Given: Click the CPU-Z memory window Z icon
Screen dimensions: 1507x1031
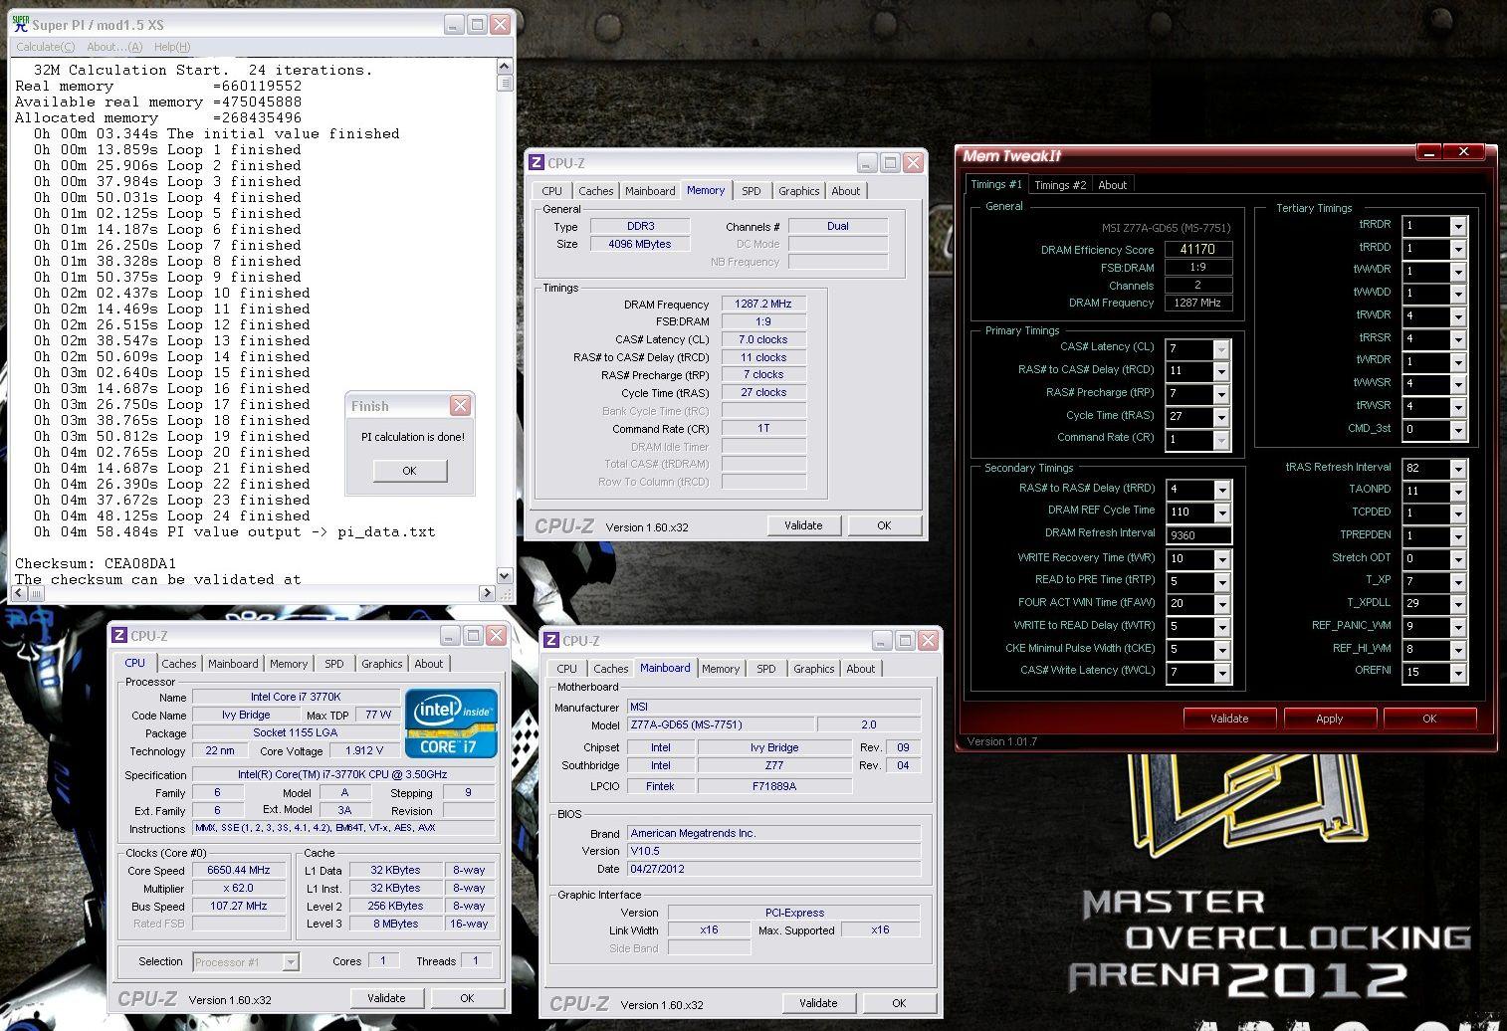Looking at the screenshot, I should [x=537, y=162].
